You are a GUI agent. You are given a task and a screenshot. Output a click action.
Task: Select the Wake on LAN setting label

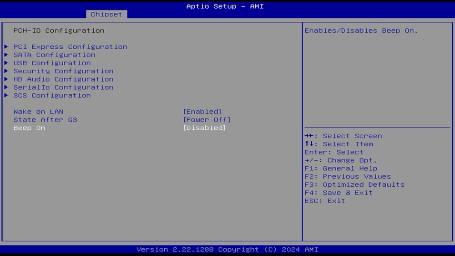tap(38, 112)
